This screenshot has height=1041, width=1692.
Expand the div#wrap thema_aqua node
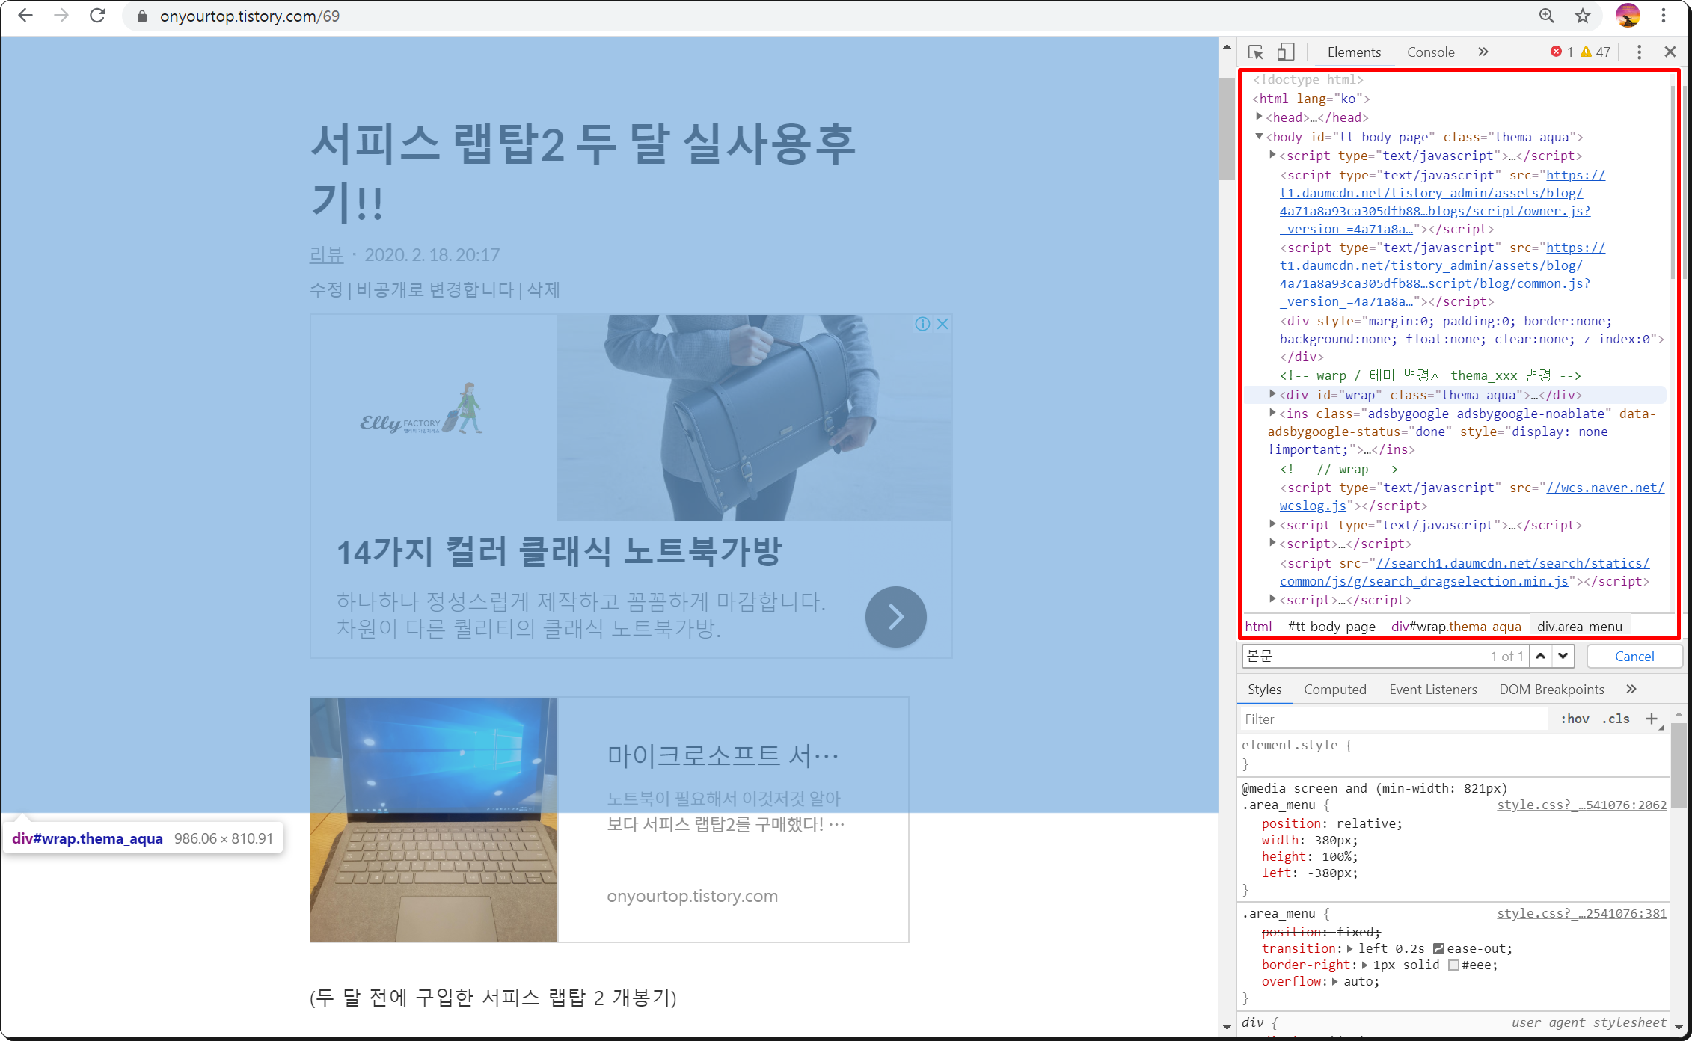point(1272,394)
